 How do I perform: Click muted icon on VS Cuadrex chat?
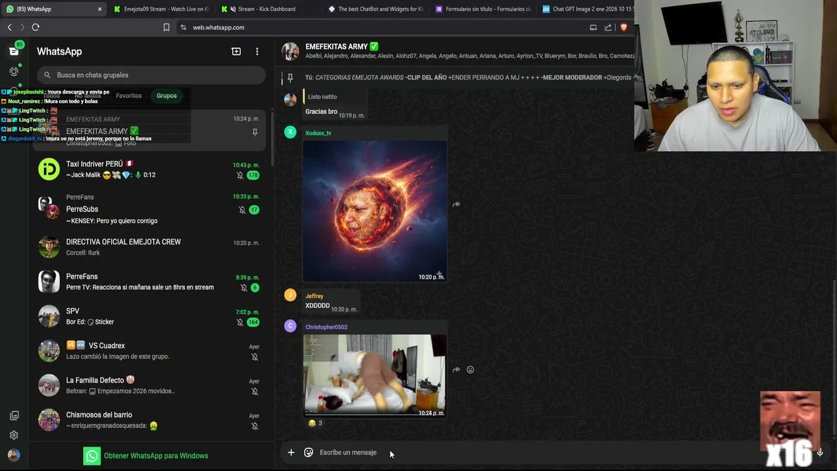coord(254,357)
